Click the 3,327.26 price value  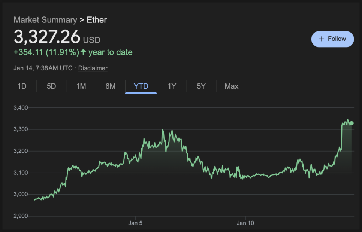point(47,37)
